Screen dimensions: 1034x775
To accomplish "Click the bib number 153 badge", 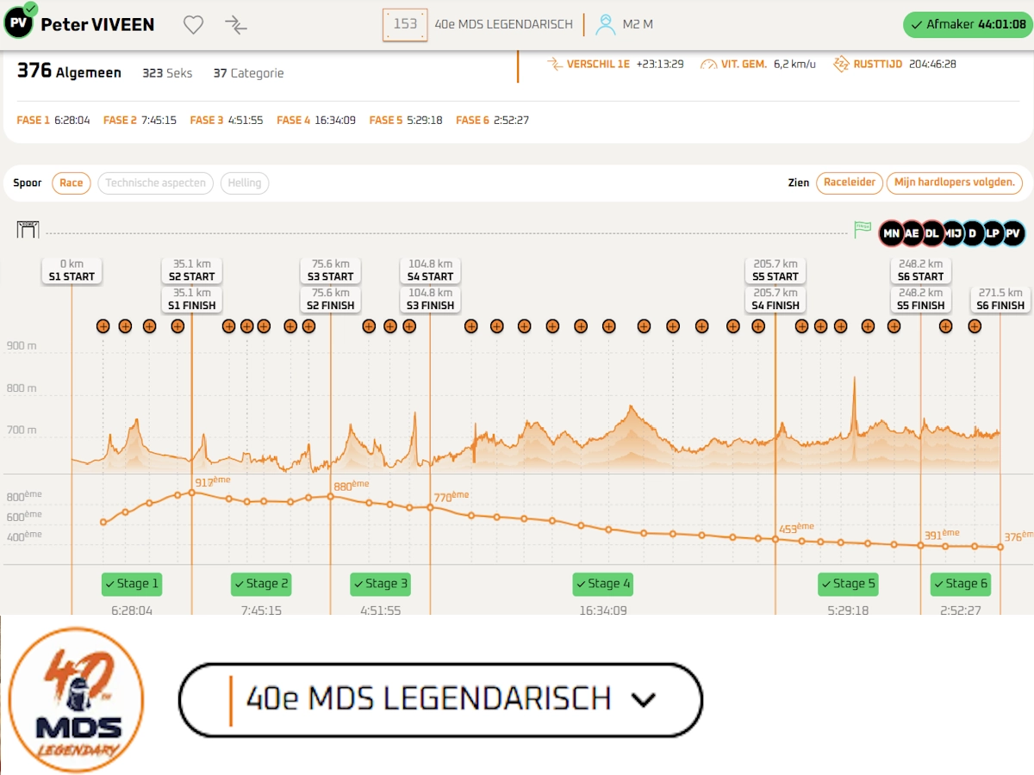I will tap(405, 24).
